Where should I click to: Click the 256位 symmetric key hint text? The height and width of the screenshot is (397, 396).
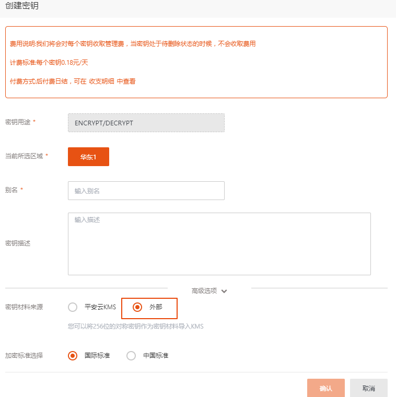pyautogui.click(x=135, y=326)
